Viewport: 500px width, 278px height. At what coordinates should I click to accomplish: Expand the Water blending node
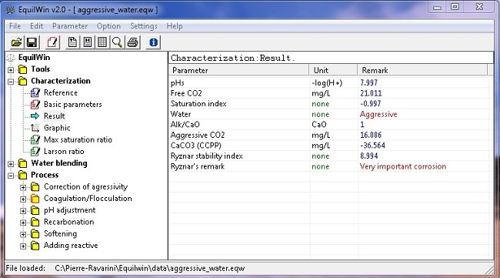(x=11, y=164)
